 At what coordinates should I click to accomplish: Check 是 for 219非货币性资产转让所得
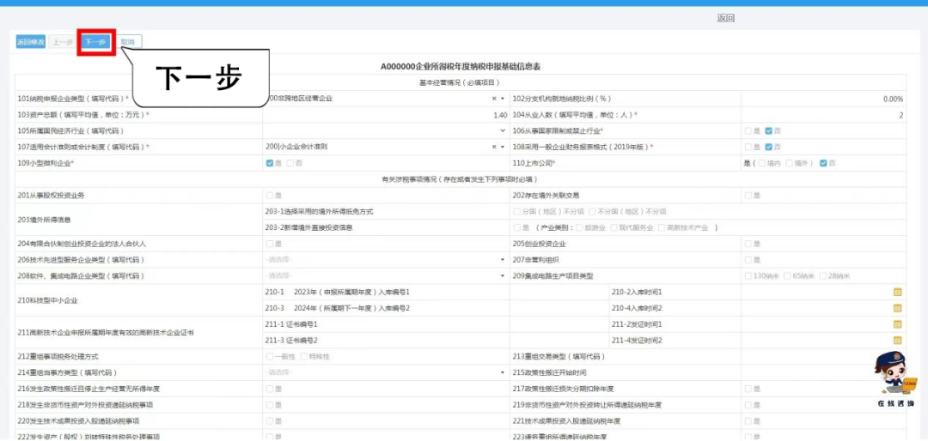coord(748,405)
